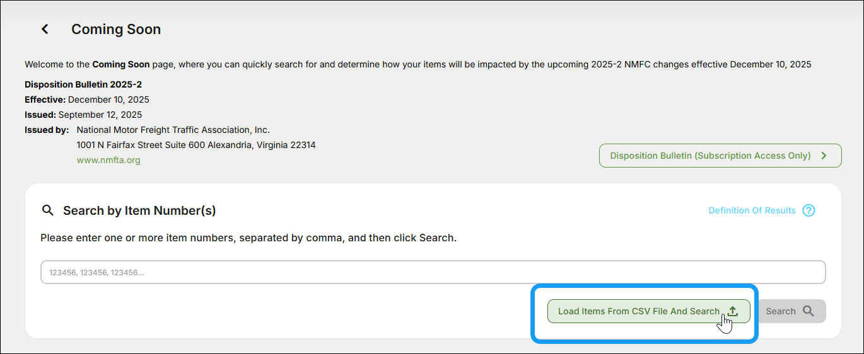Click right chevron on Disposition Bulletin button
Image resolution: width=864 pixels, height=354 pixels.
coord(824,156)
